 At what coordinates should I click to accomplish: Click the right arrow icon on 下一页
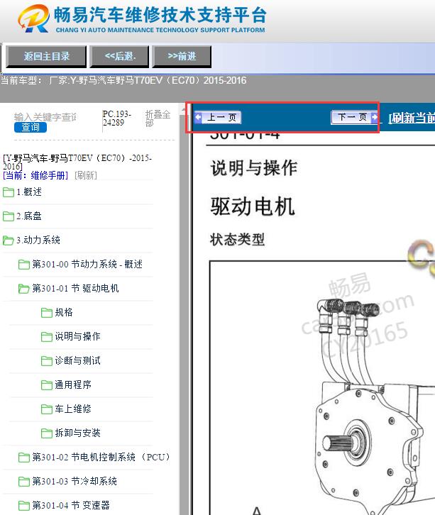coord(374,117)
